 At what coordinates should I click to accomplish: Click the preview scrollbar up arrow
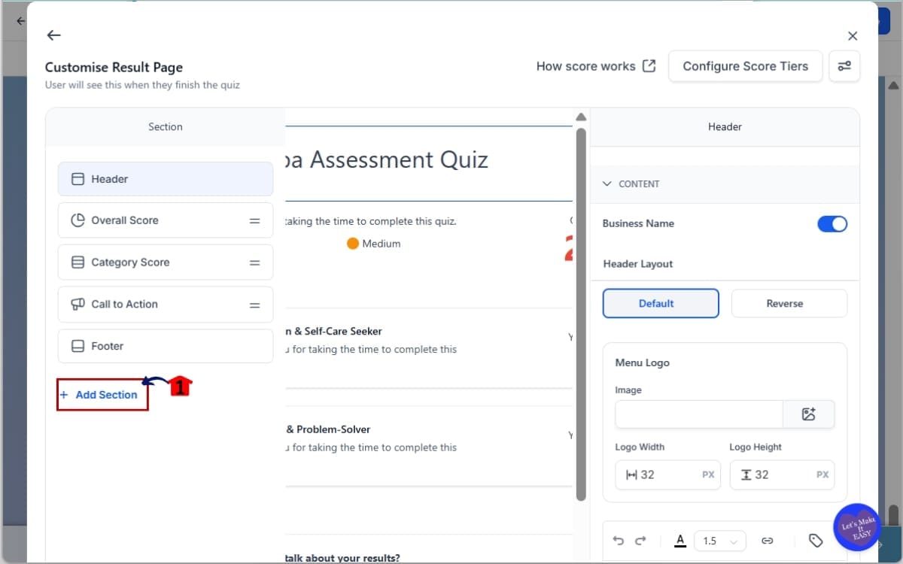581,117
